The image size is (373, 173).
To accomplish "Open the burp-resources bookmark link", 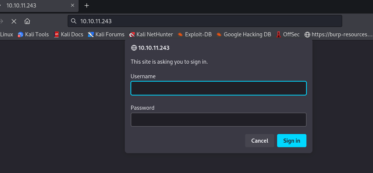I will [x=338, y=34].
